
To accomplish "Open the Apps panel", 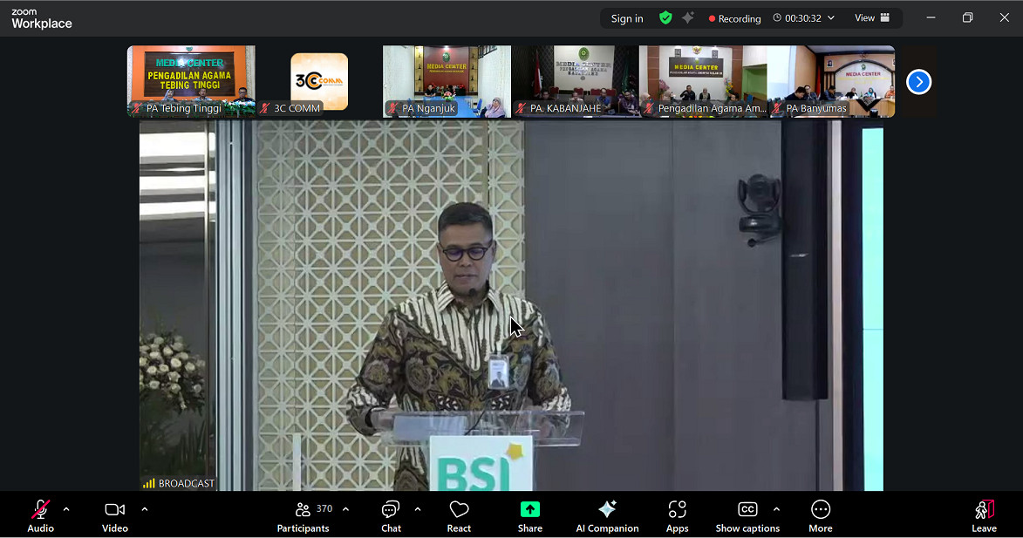I will point(677,515).
